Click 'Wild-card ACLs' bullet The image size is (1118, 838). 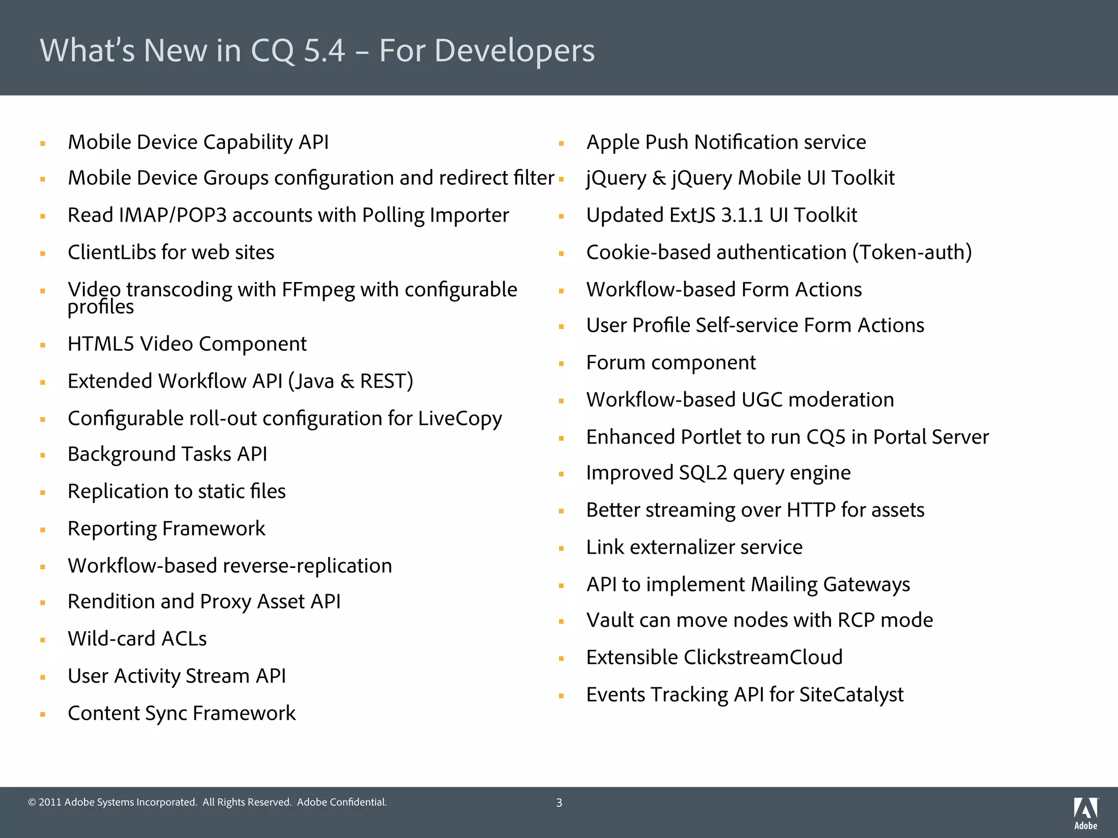click(x=138, y=639)
